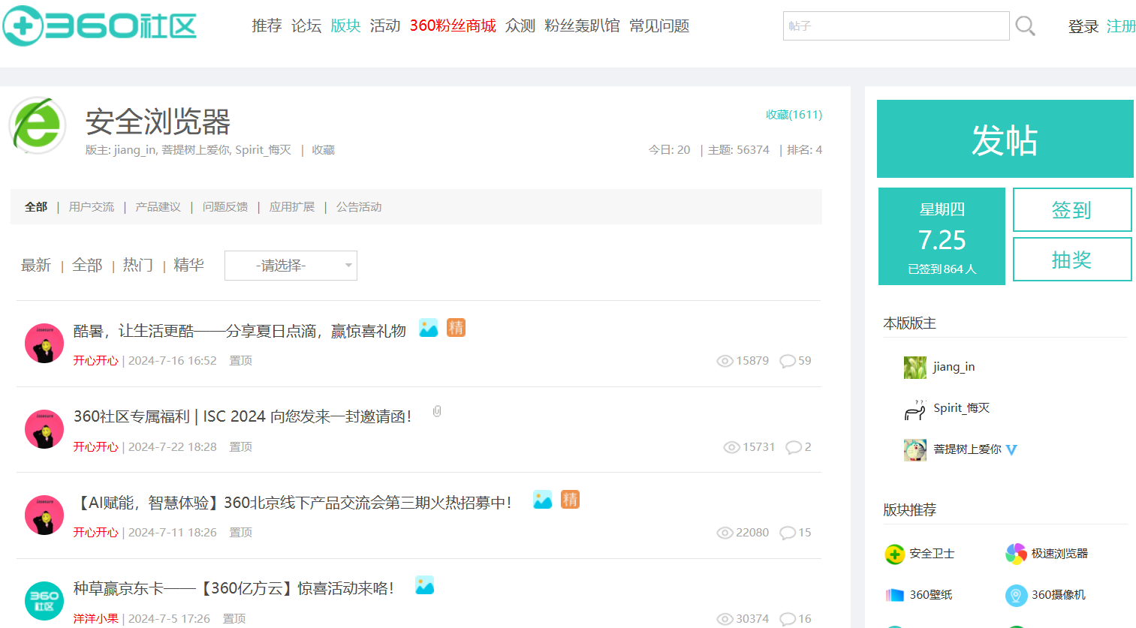Open 360粉丝商城 in navigation
The height and width of the screenshot is (628, 1136).
click(453, 26)
